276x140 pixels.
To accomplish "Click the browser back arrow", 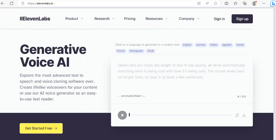I will pos(2,3).
